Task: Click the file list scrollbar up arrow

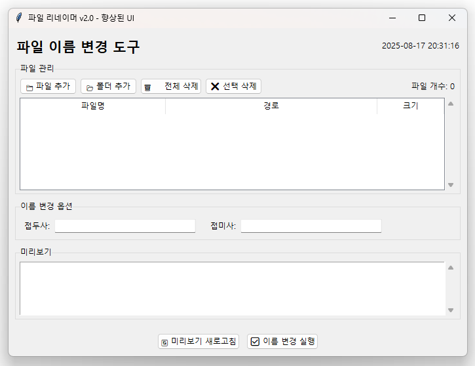Action: pyautogui.click(x=451, y=104)
